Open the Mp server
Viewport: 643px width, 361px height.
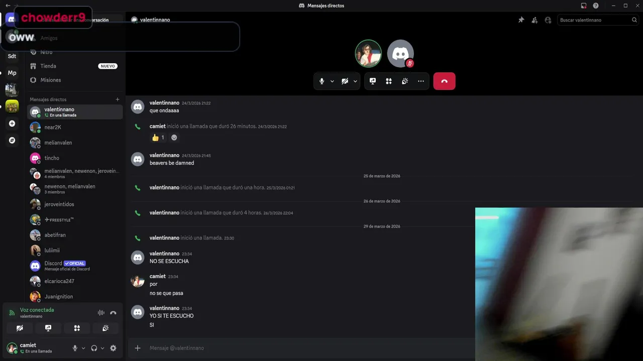(12, 73)
